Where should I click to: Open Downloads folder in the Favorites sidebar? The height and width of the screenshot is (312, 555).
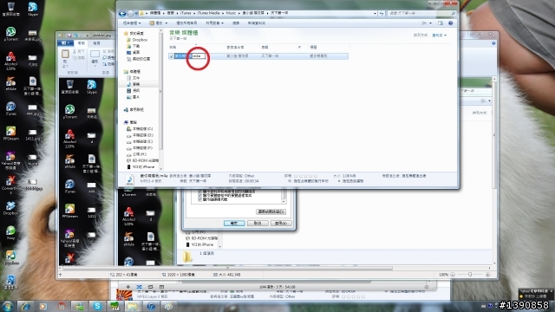click(x=134, y=46)
